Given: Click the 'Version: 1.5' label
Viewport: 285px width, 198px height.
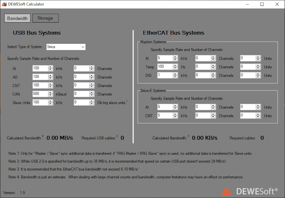Looking at the screenshot, I should click(14, 193).
